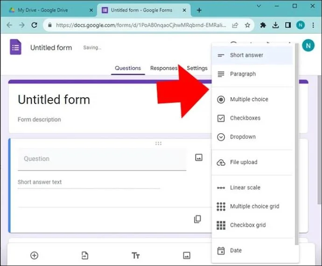
Task: Open the Settings tab
Action: point(197,68)
